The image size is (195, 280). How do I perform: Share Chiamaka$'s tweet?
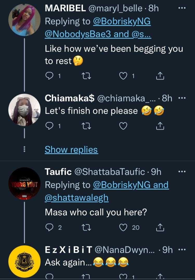coord(160,126)
